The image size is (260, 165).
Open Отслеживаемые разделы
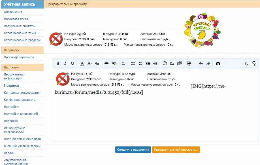pos(22,40)
